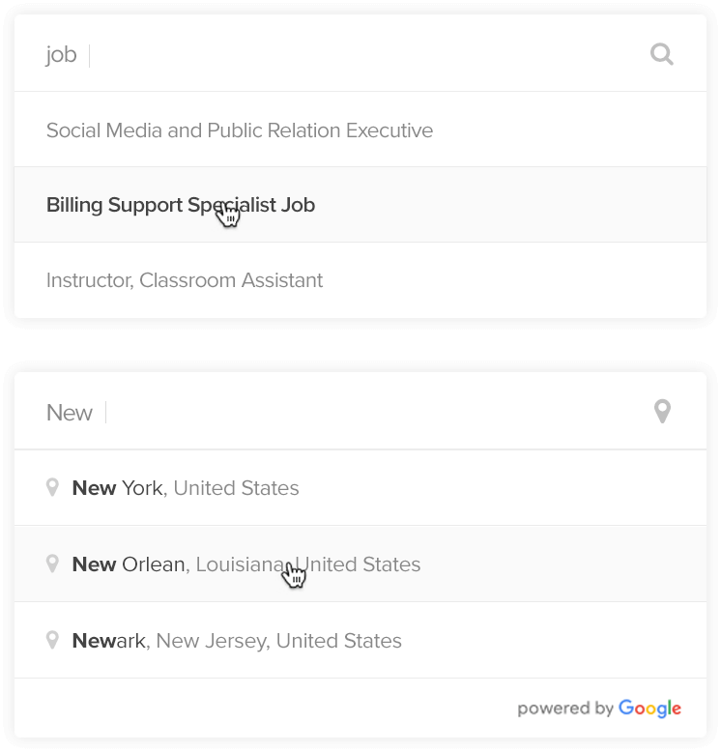The height and width of the screenshot is (752, 721).
Task: Click the pin icon beside New Orlean
Action: pos(53,564)
